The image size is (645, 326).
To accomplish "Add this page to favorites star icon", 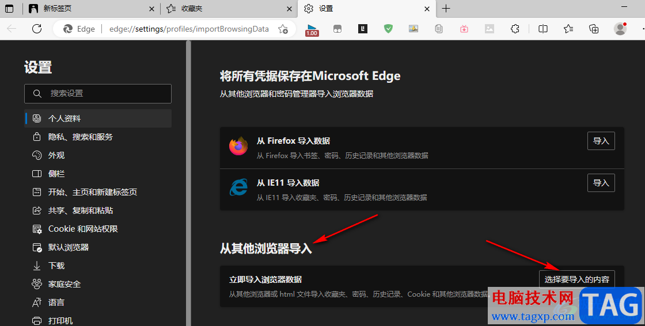I will click(283, 29).
